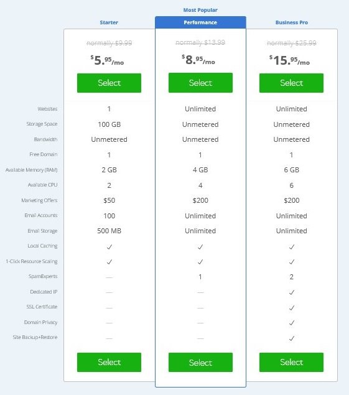This screenshot has height=395, width=349.
Task: Click Starter's 1-Click Resource Scaling checkmark
Action: (109, 262)
